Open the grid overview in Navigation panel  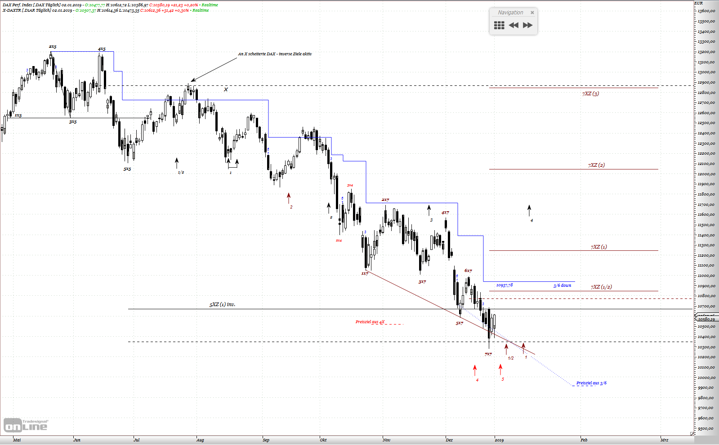coord(499,25)
